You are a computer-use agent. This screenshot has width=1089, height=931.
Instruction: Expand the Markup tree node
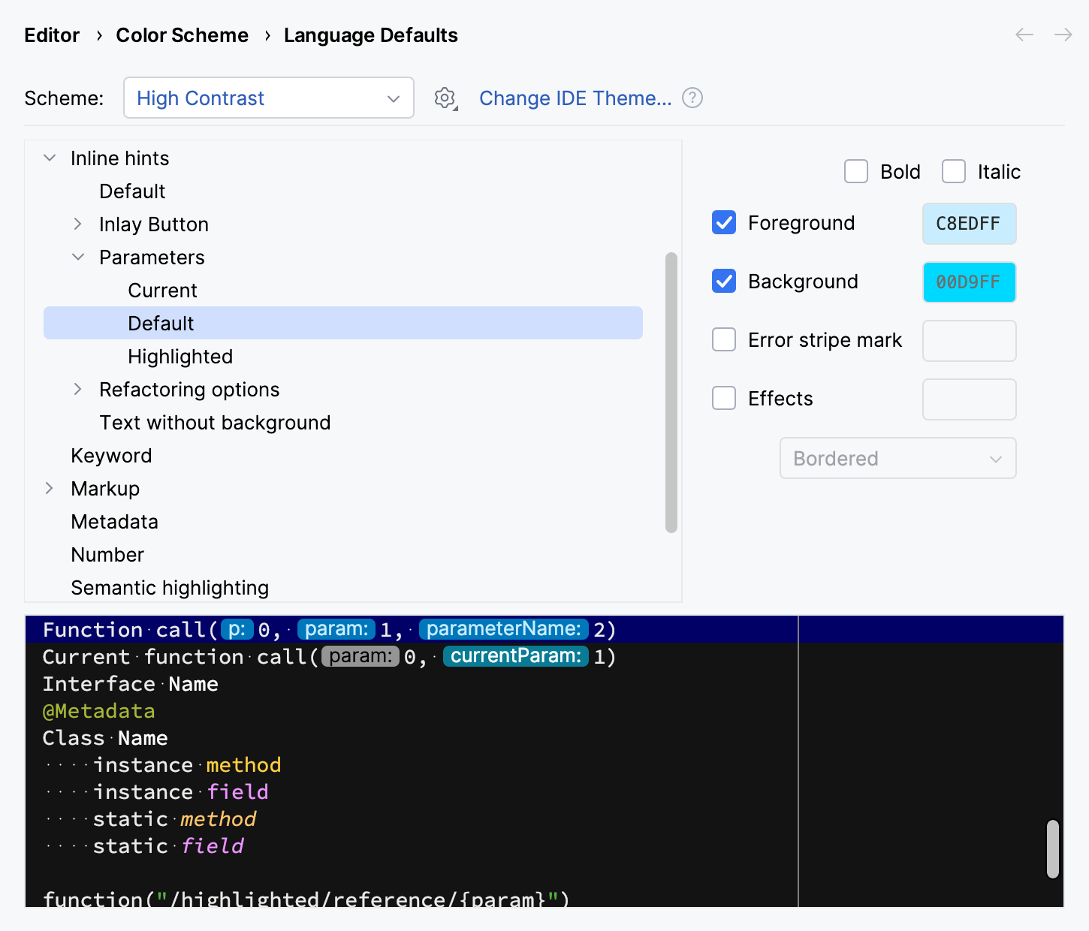tap(50, 488)
